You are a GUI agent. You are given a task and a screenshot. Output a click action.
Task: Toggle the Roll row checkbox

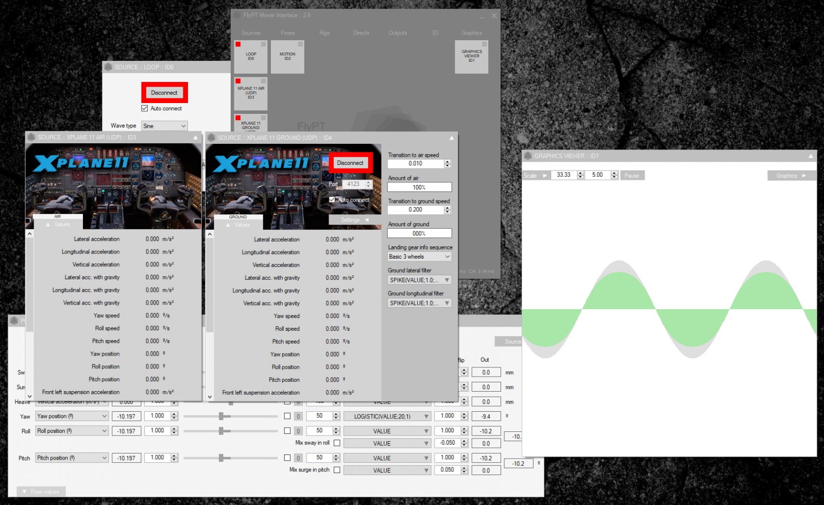coord(287,430)
